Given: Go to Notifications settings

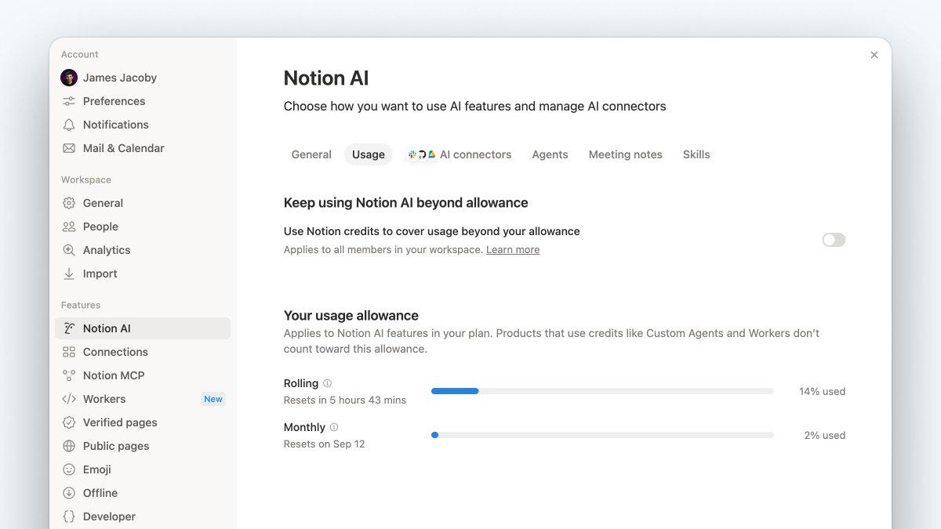Looking at the screenshot, I should pos(143,125).
